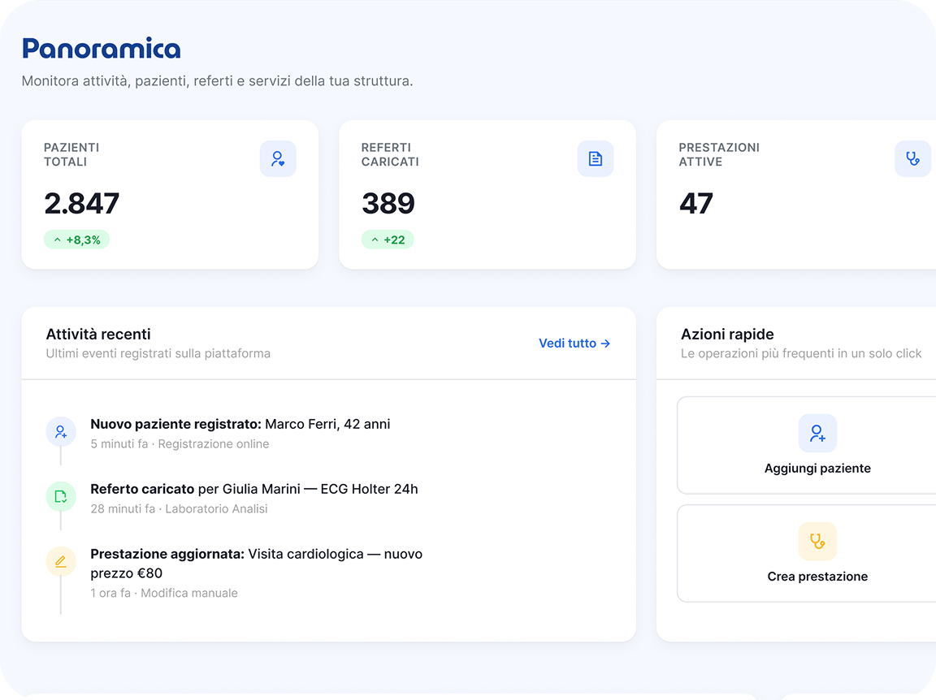Click the PAZIENTI TOTALI card label

pyautogui.click(x=71, y=154)
